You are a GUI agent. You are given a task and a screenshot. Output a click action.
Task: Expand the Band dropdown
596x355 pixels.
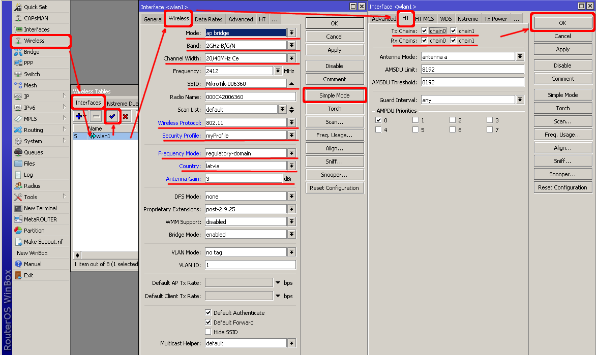(291, 46)
